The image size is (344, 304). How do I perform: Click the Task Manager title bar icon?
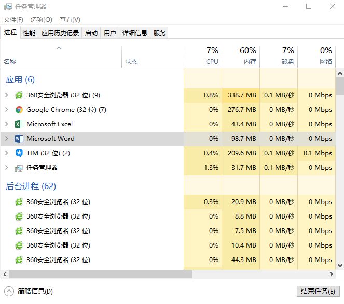(x=8, y=7)
